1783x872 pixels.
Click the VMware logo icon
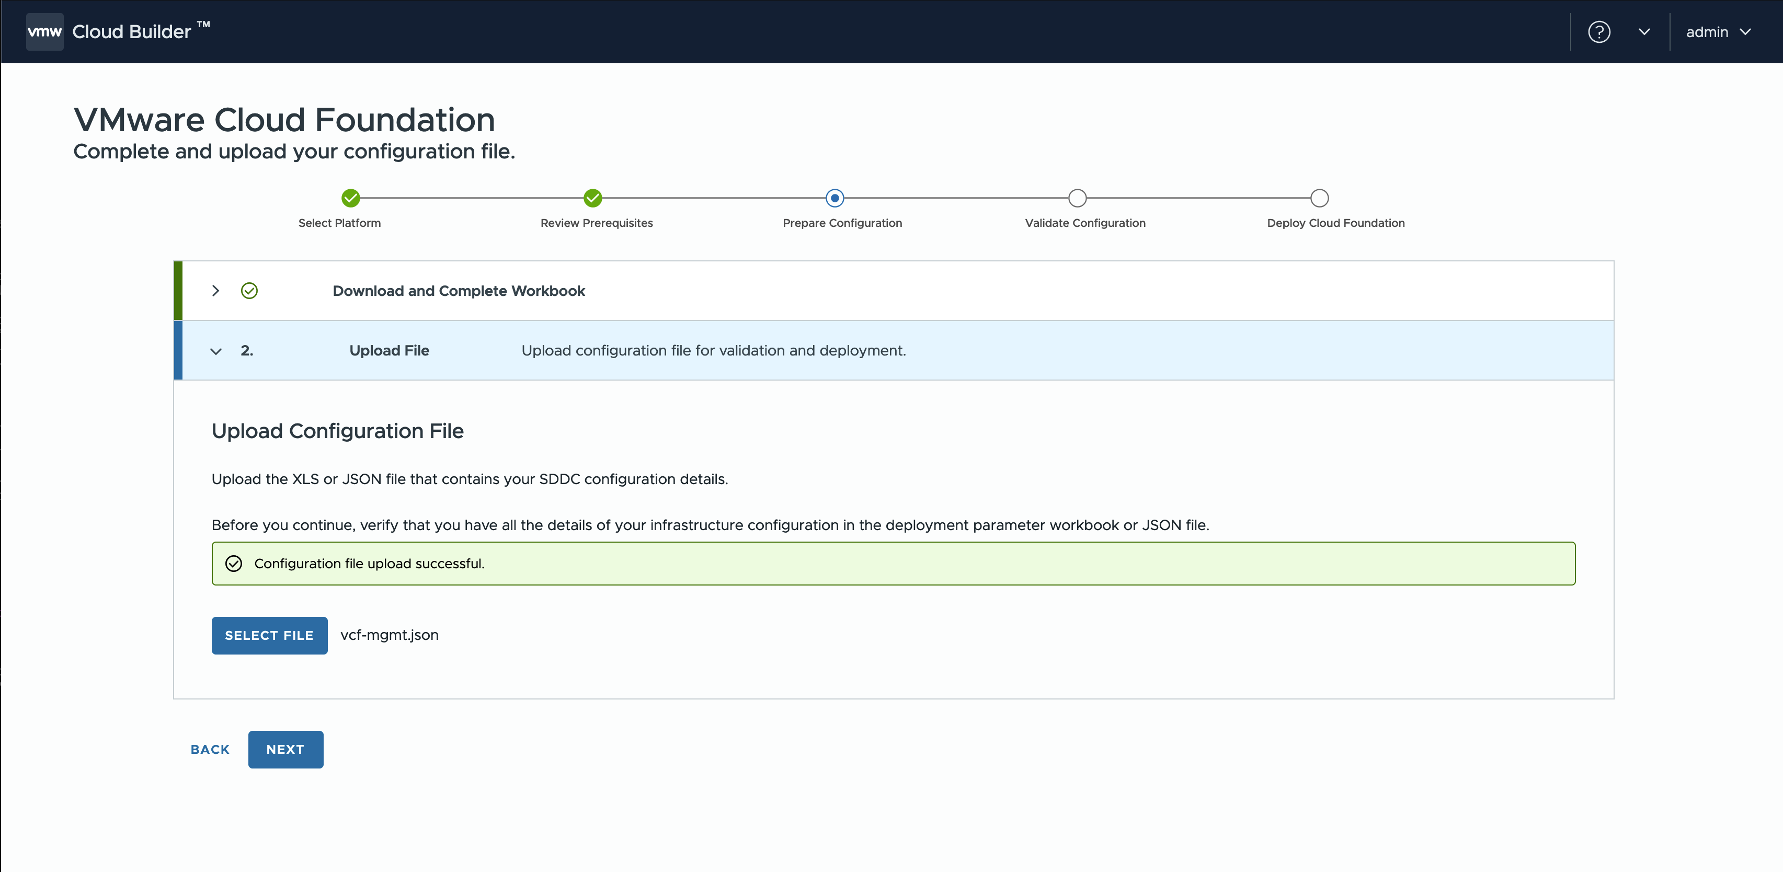(x=44, y=32)
